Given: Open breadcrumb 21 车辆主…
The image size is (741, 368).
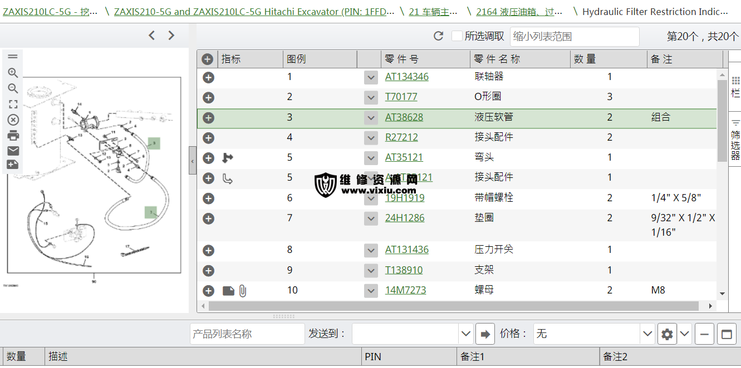Looking at the screenshot, I should (x=434, y=12).
